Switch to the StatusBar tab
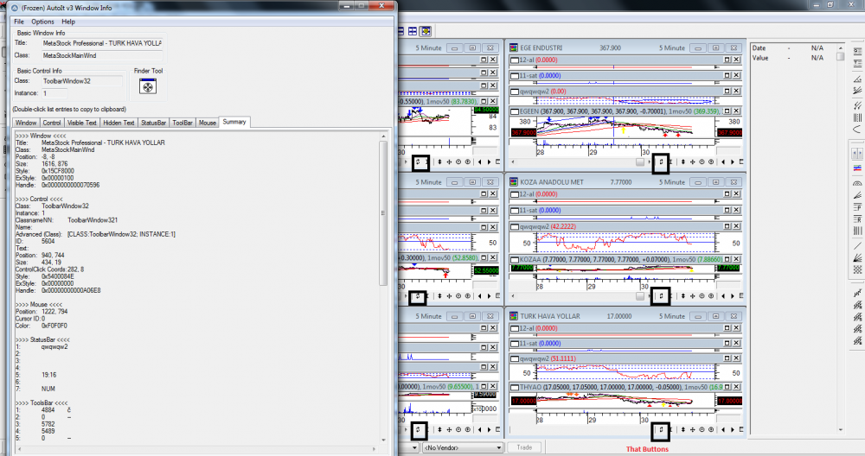 point(153,123)
